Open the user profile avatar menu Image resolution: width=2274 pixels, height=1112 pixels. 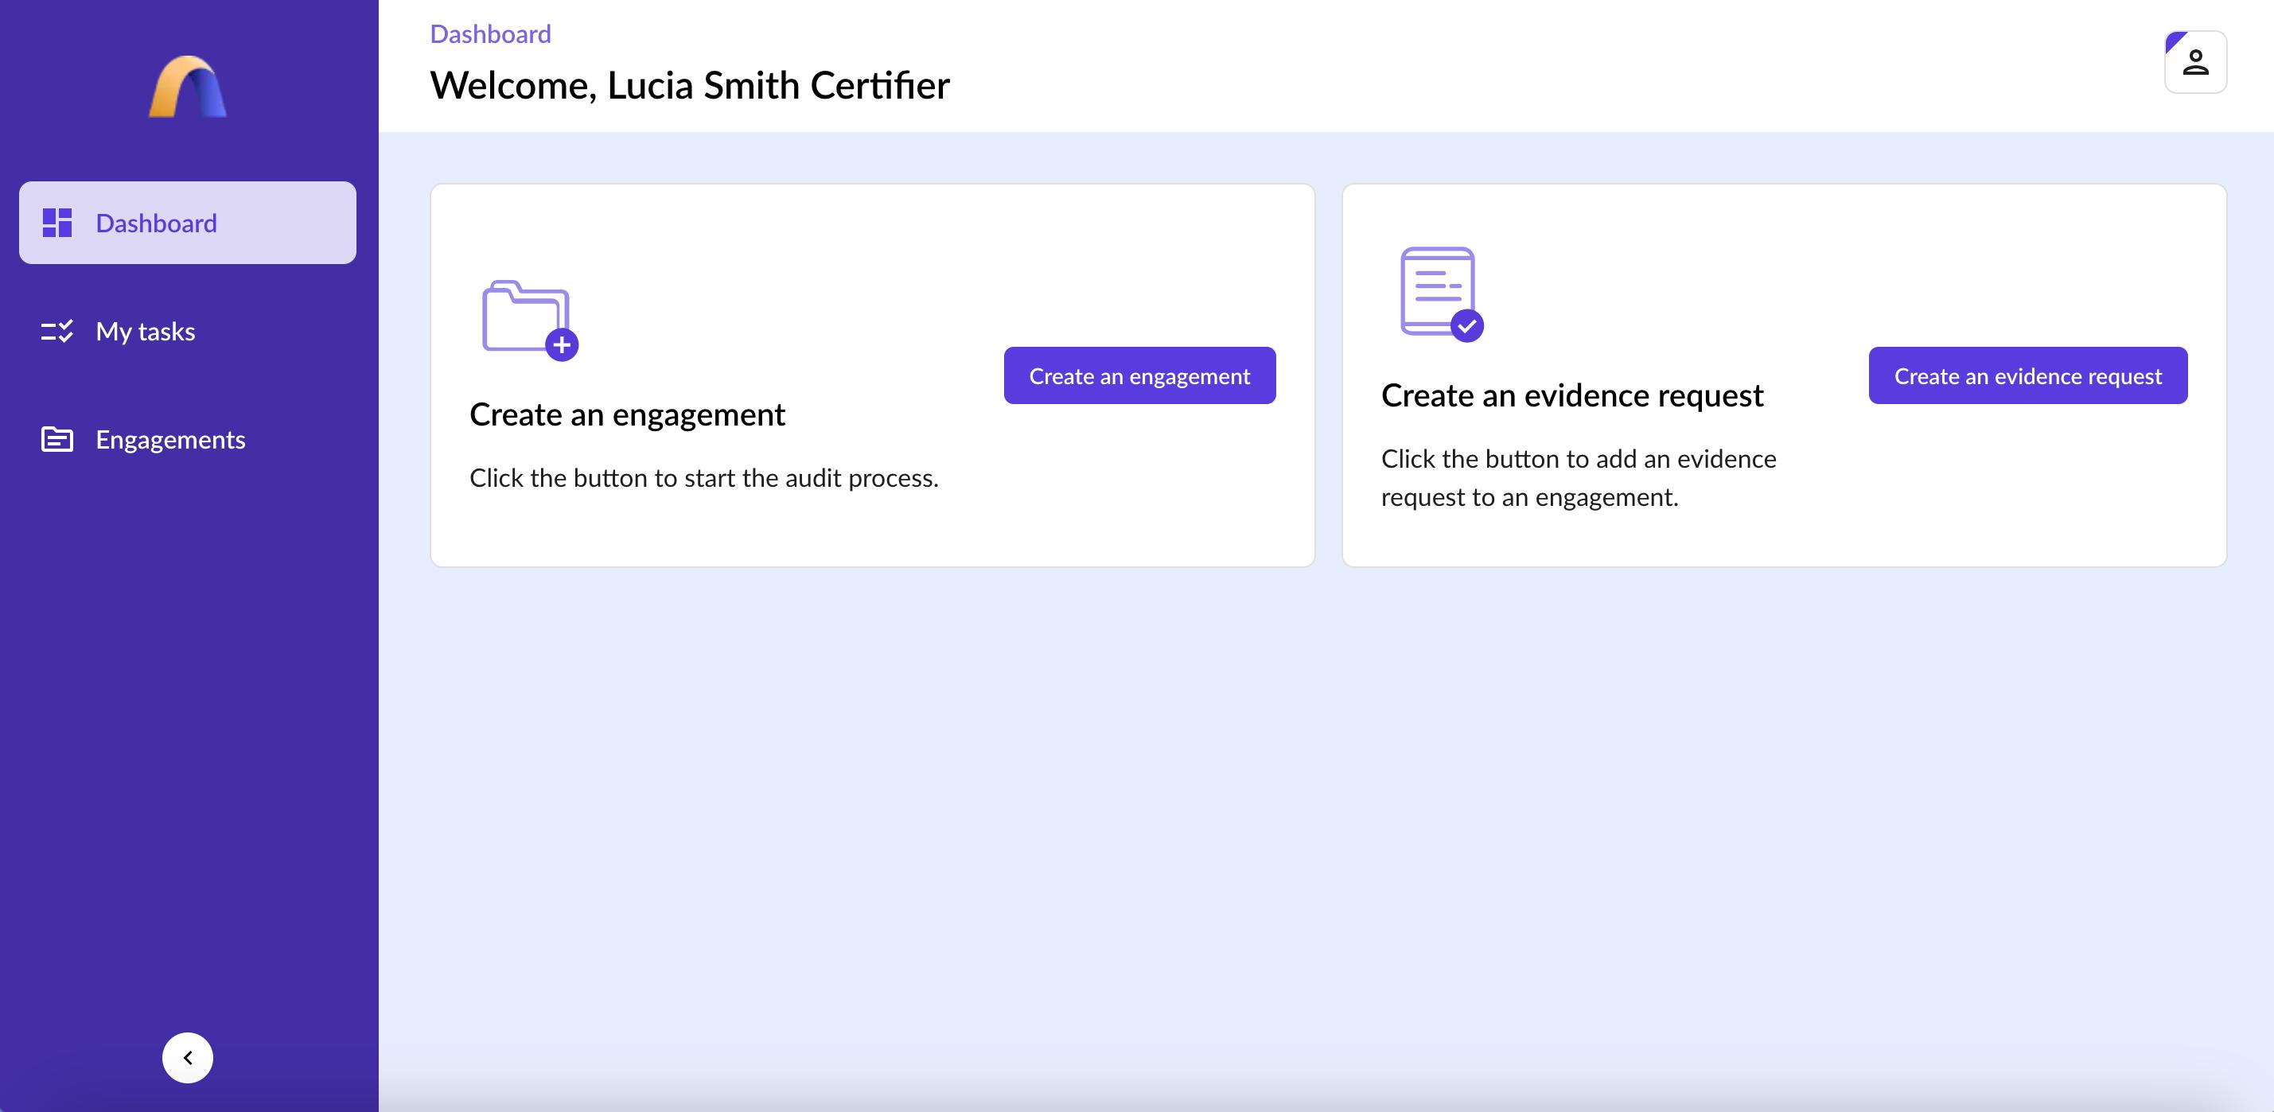[x=2195, y=63]
